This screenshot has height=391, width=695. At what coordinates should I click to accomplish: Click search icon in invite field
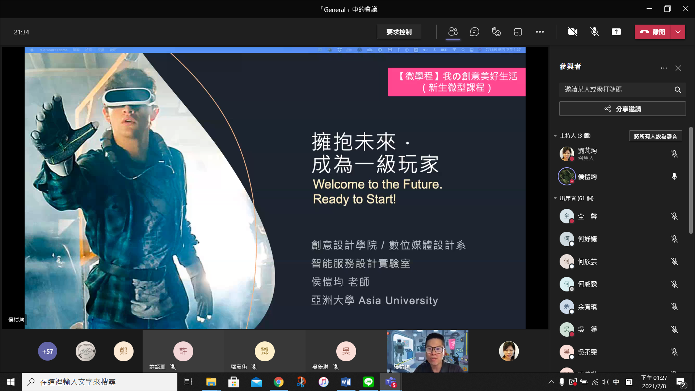678,90
